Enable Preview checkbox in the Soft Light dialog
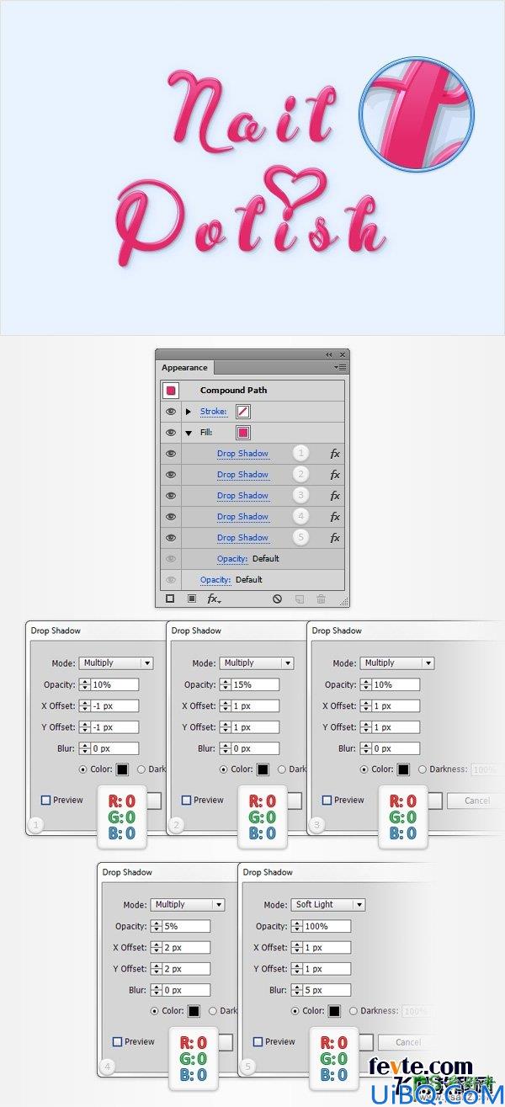 (x=258, y=1042)
